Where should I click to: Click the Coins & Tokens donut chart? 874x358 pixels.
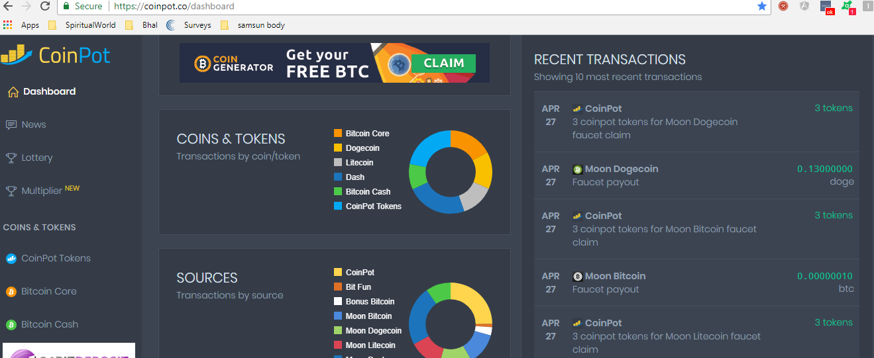(x=451, y=172)
